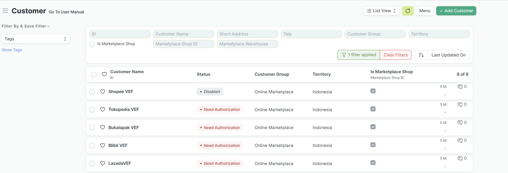This screenshot has width=508, height=173.
Task: Like the Tokopedia VEF heart icon
Action: 103,109
